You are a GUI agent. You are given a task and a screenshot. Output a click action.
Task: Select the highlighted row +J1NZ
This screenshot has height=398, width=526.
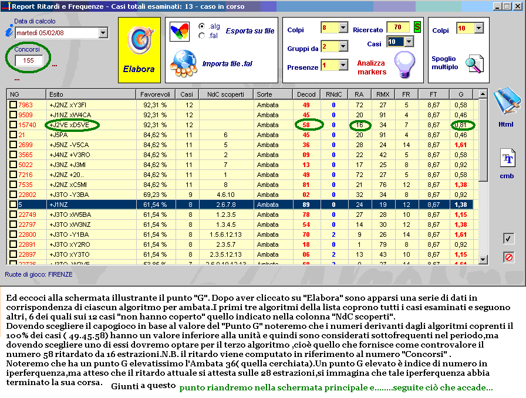(x=240, y=205)
